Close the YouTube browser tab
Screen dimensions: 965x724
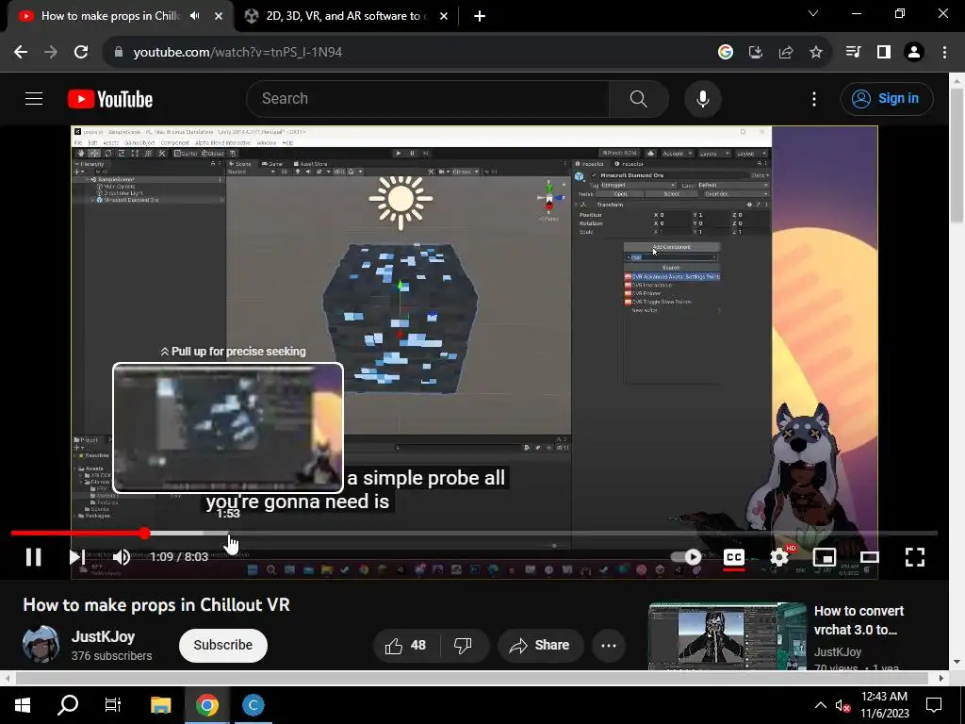click(218, 16)
